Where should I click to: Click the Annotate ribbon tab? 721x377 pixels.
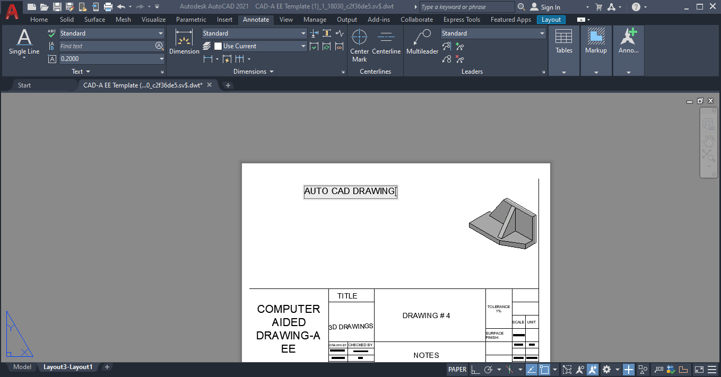tap(256, 20)
